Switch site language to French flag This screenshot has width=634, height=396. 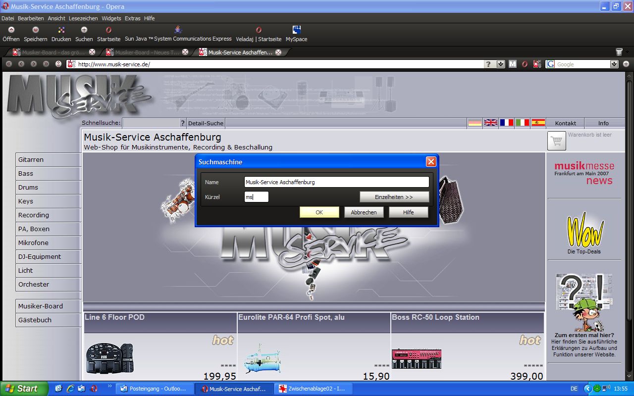(x=507, y=123)
